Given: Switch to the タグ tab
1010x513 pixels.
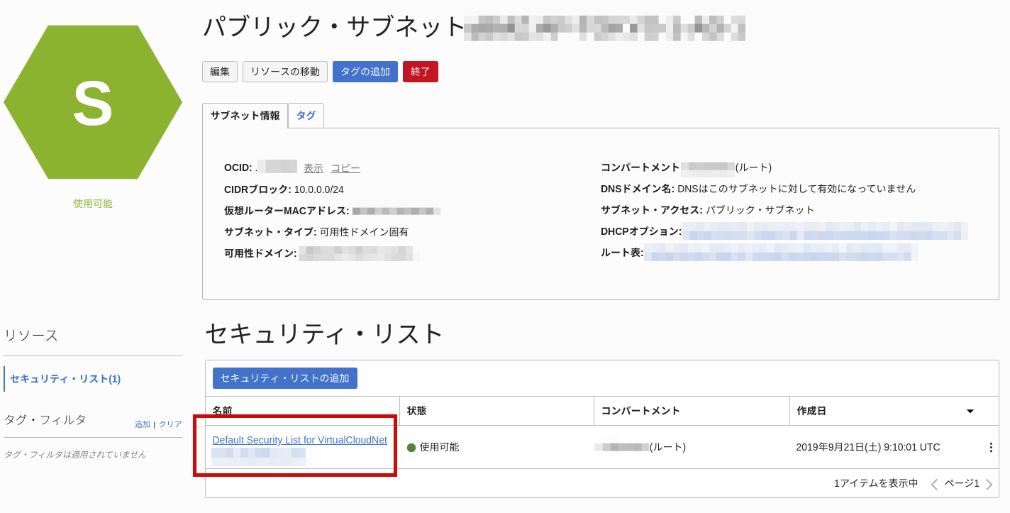Looking at the screenshot, I should coord(306,115).
